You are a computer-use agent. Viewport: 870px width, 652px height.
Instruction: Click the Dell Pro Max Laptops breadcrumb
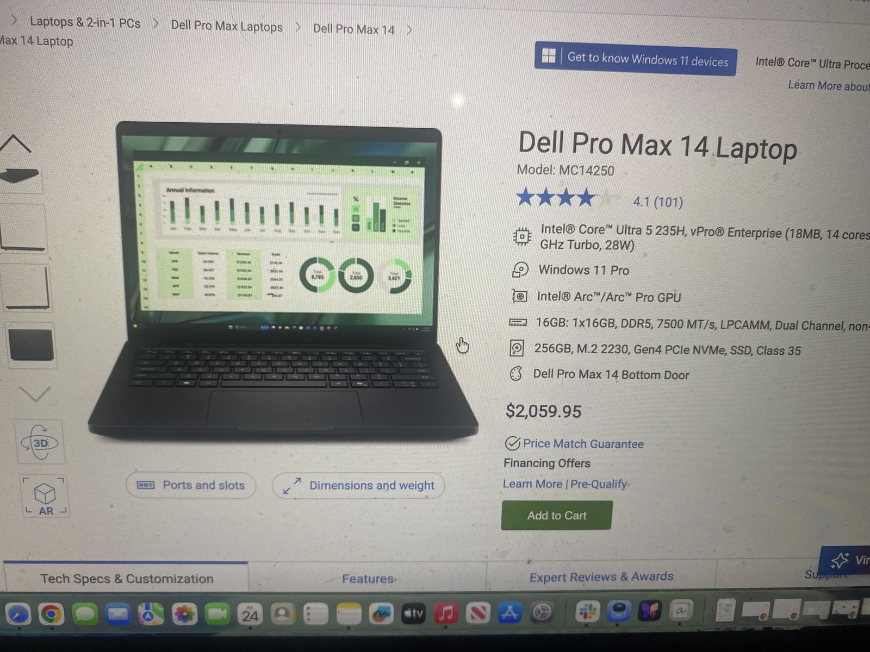tap(227, 26)
